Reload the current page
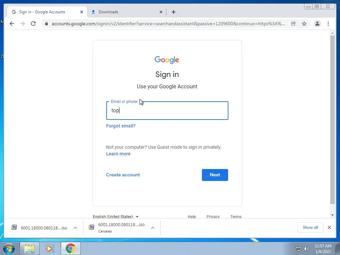 point(33,24)
